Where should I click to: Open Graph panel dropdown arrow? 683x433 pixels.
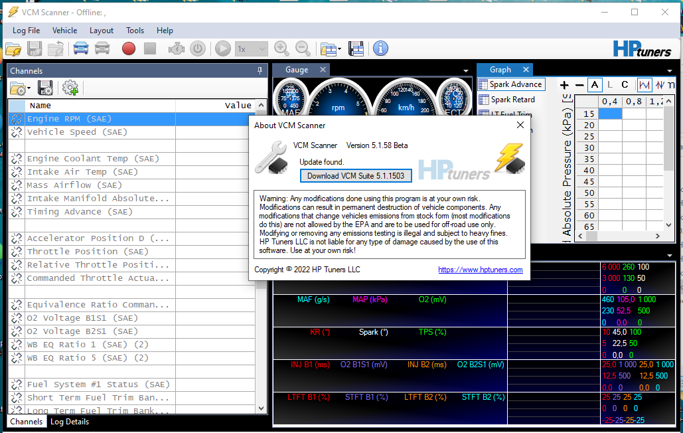pyautogui.click(x=670, y=70)
